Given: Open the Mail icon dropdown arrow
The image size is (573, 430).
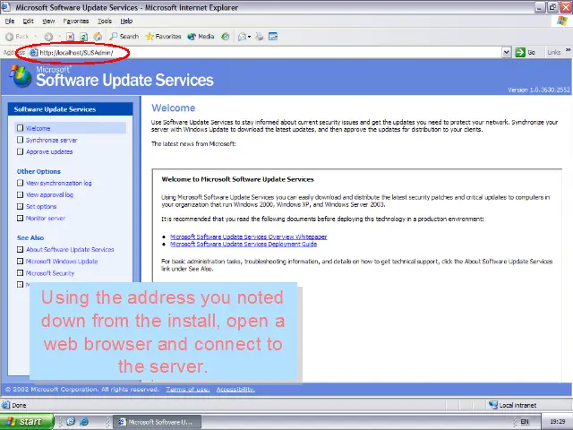Looking at the screenshot, I should (x=249, y=37).
